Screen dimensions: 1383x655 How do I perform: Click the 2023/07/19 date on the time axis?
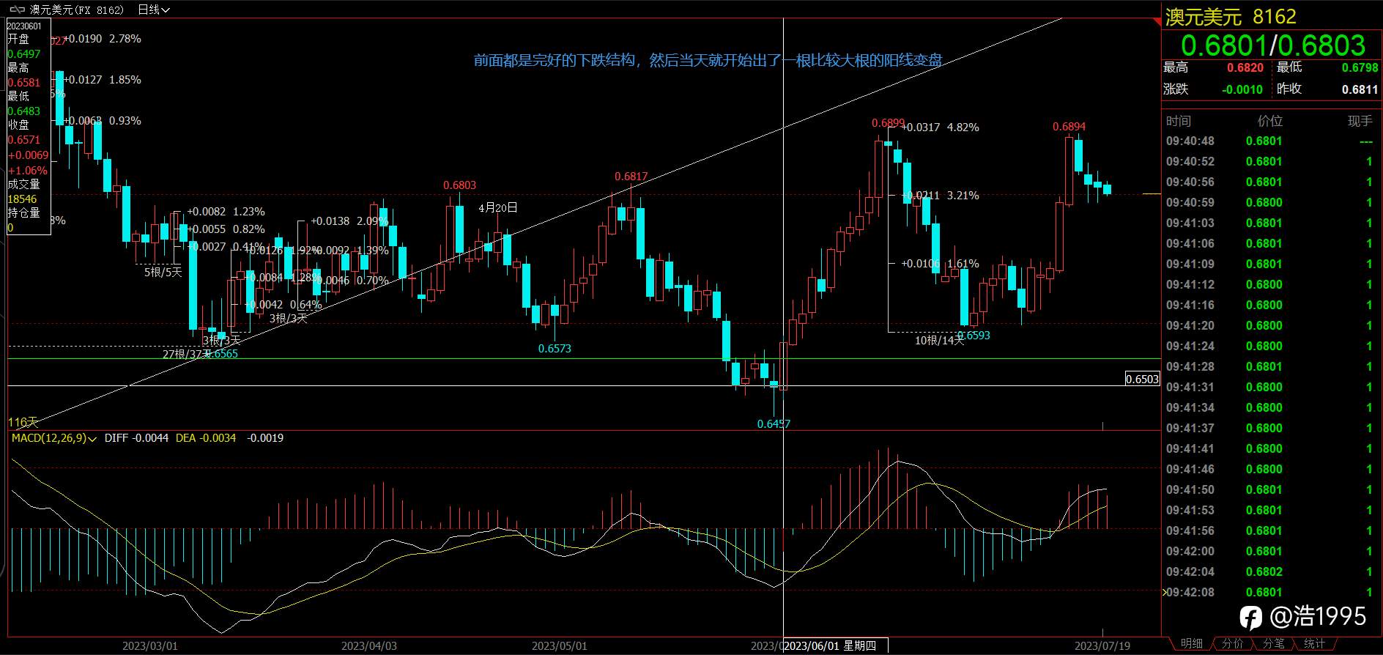(x=1102, y=646)
